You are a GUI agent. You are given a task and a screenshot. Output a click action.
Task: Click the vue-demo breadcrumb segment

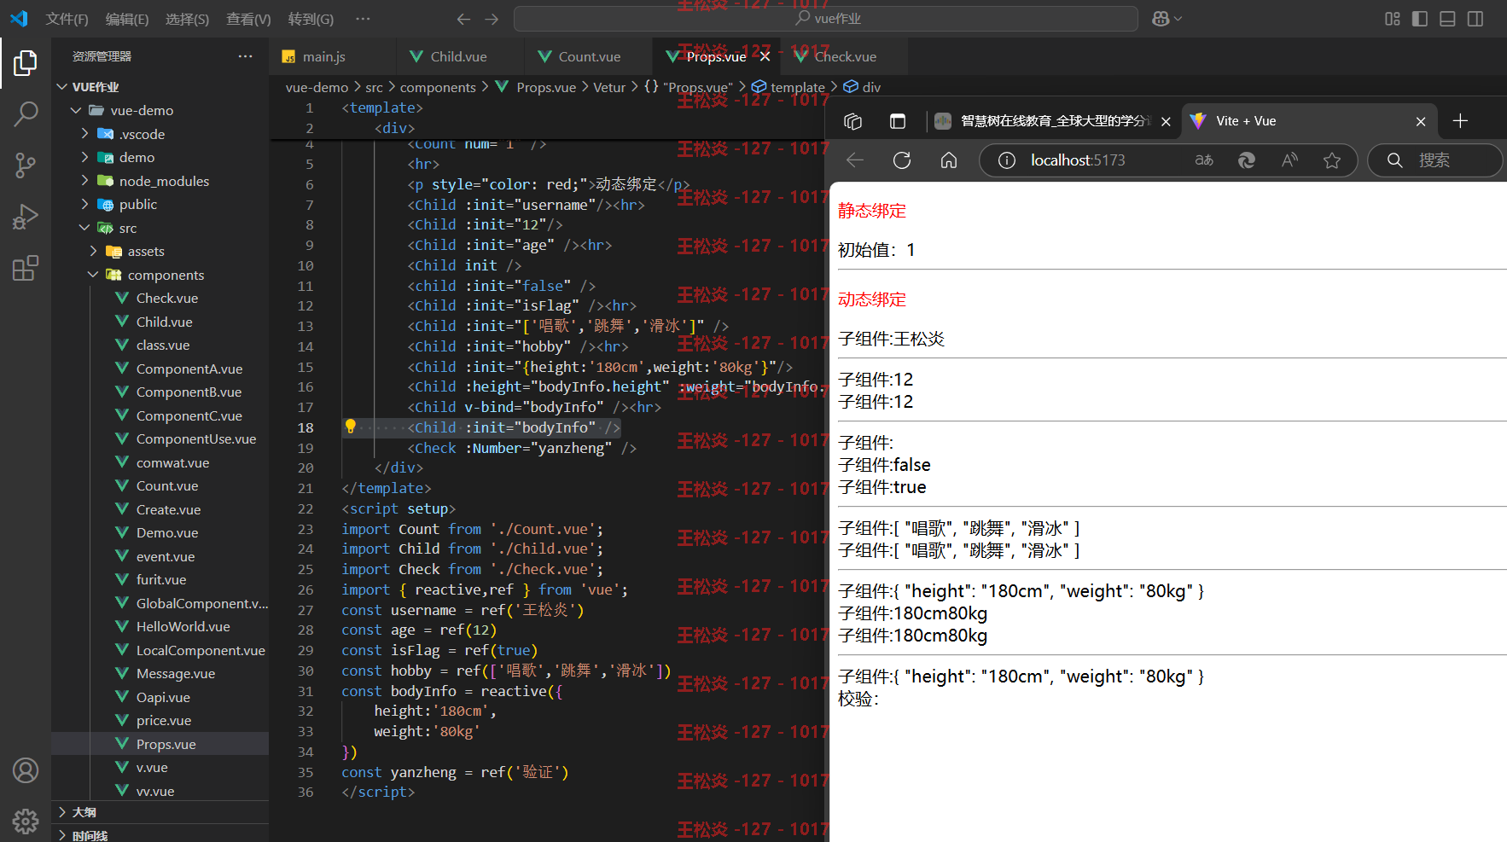317,87
